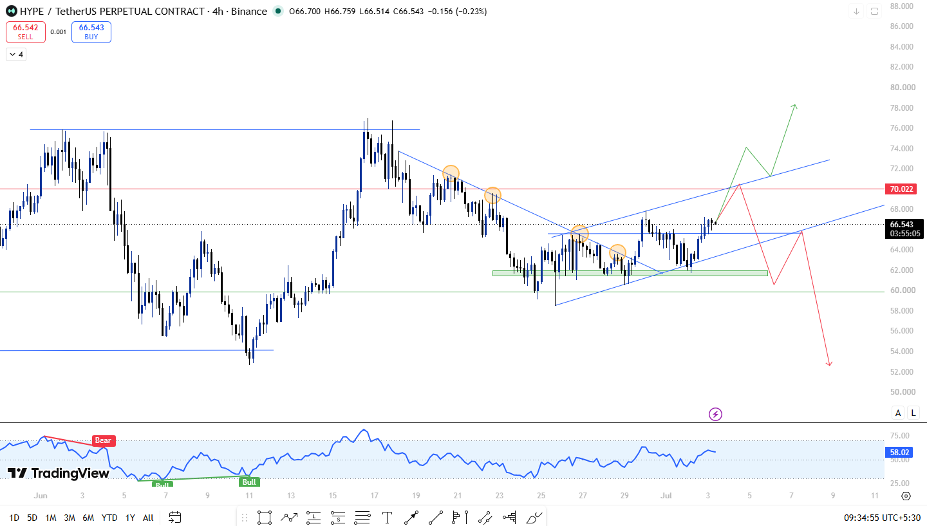Select the parallel horizontal lines tool
This screenshot has width=927, height=526.
point(362,517)
